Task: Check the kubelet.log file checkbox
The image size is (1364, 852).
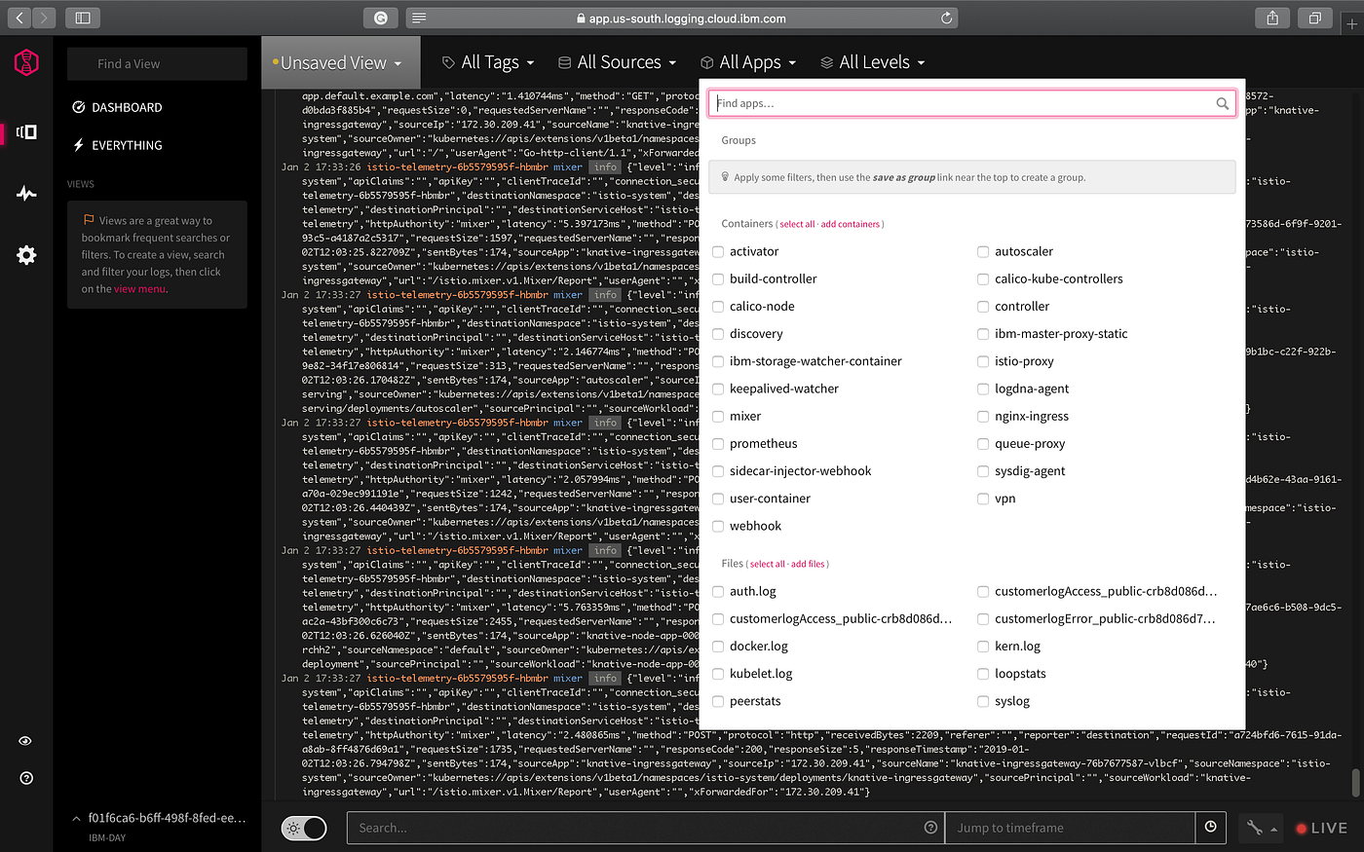Action: [x=717, y=673]
